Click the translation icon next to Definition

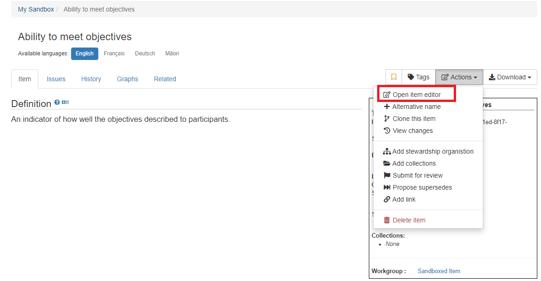point(65,102)
